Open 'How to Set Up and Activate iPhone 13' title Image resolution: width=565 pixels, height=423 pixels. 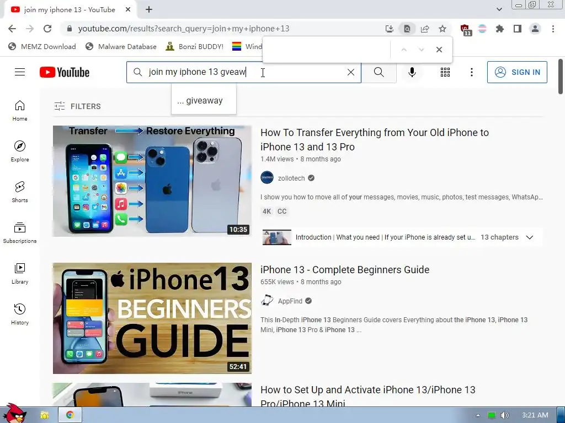368,395
